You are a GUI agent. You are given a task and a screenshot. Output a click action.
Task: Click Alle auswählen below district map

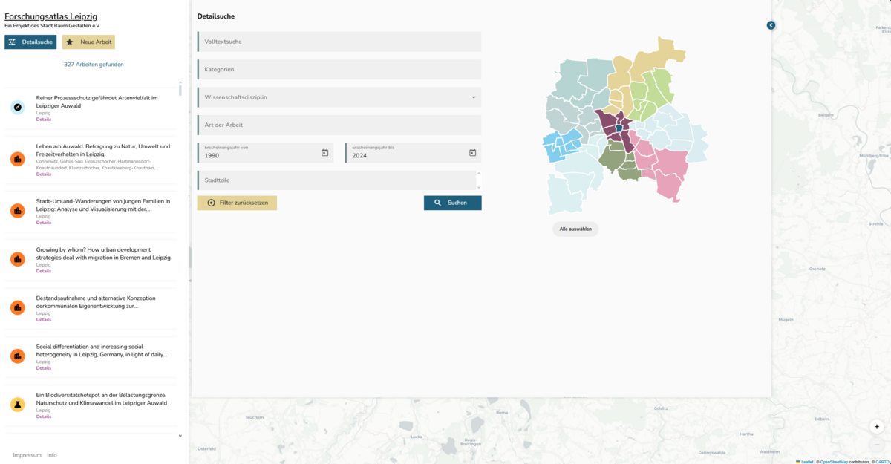575,229
